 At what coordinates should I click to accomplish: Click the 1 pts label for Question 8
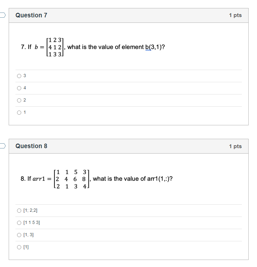pos(236,146)
